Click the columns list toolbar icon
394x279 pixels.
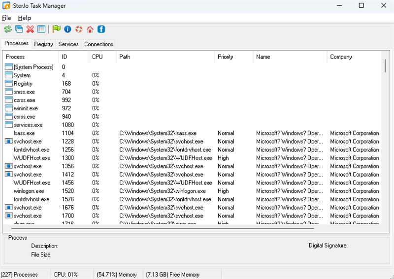coord(41,29)
